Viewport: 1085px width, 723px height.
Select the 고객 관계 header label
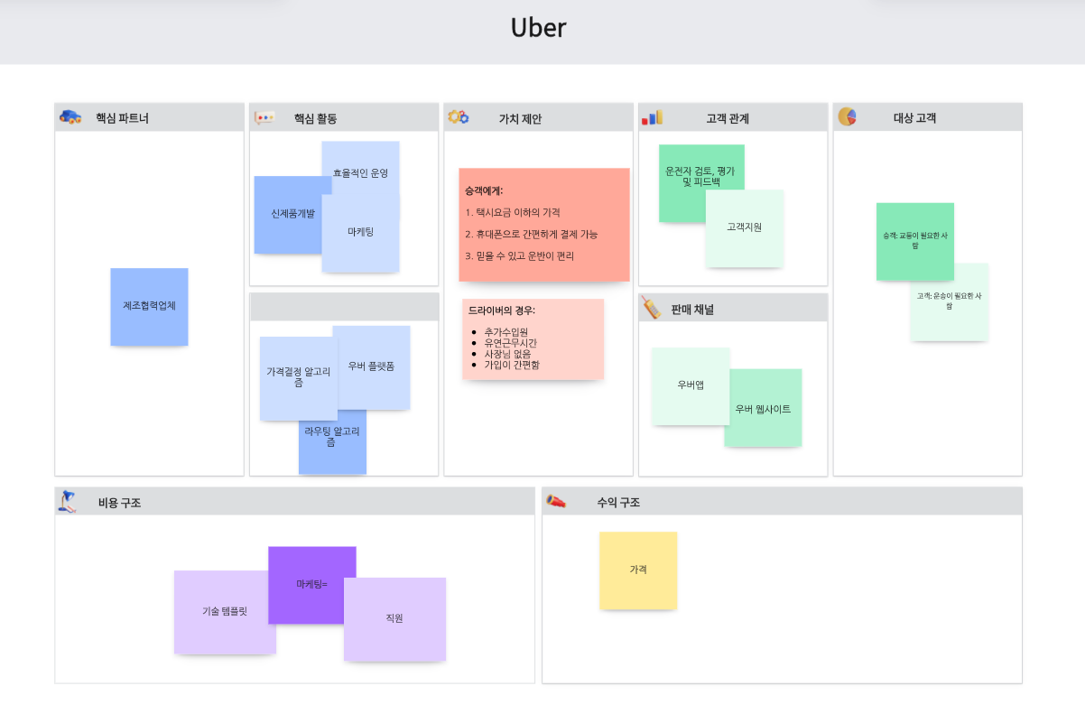point(728,118)
